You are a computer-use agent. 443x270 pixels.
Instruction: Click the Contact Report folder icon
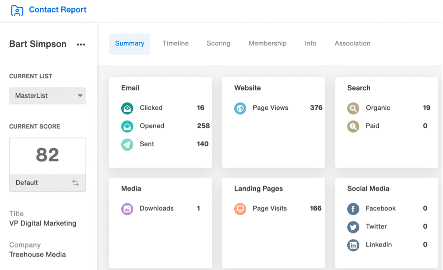click(17, 10)
